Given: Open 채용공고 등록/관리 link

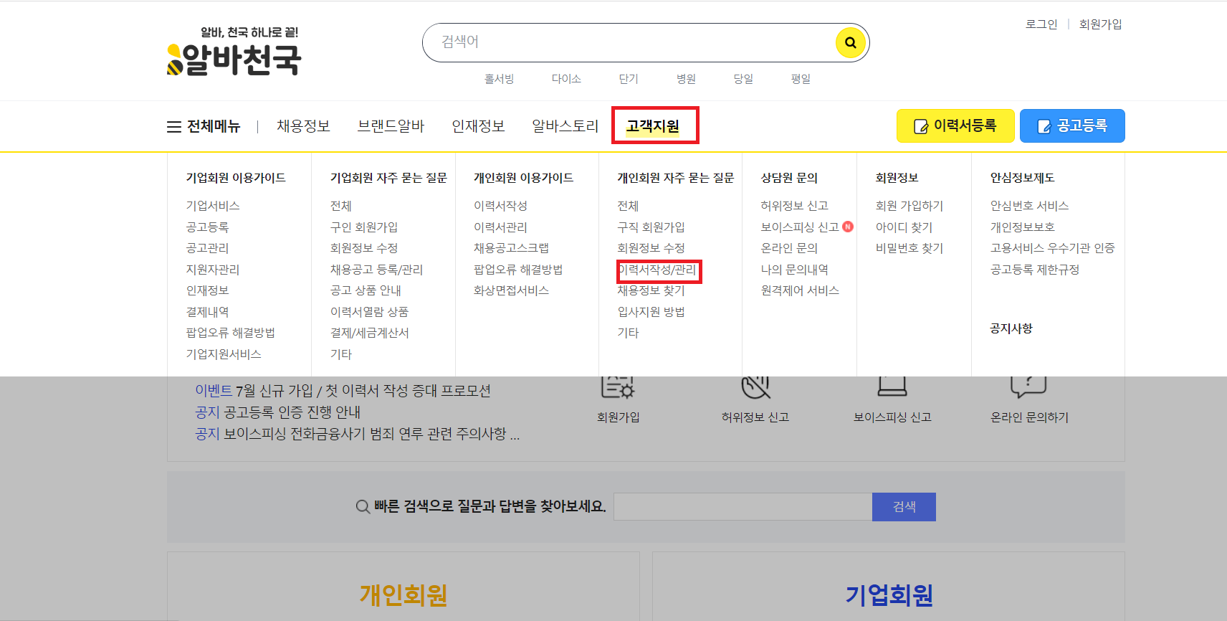Looking at the screenshot, I should pyautogui.click(x=377, y=270).
